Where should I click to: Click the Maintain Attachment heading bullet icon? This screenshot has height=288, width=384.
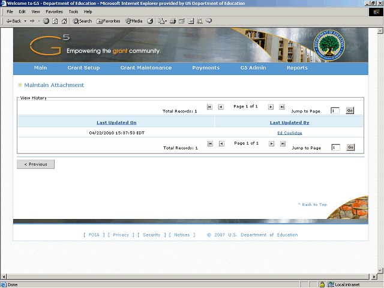(20, 85)
